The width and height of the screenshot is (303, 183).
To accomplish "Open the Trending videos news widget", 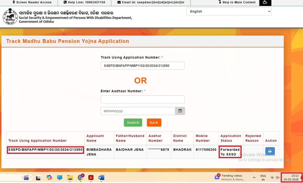I will click(230, 177).
